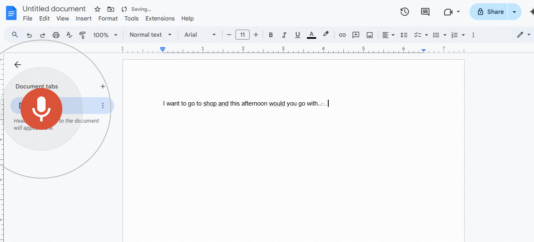The image size is (534, 242).
Task: Select the Paint format tool
Action: pos(82,35)
